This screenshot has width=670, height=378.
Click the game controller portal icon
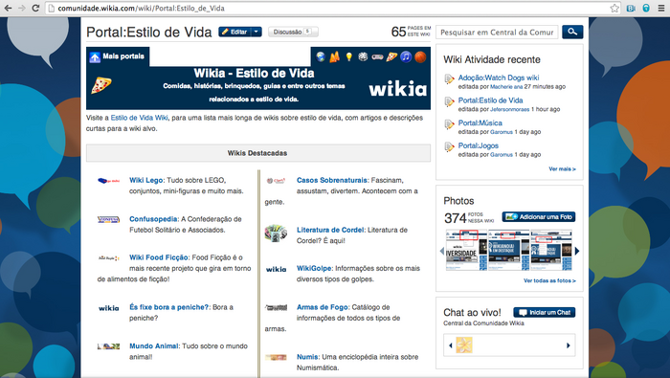click(377, 56)
